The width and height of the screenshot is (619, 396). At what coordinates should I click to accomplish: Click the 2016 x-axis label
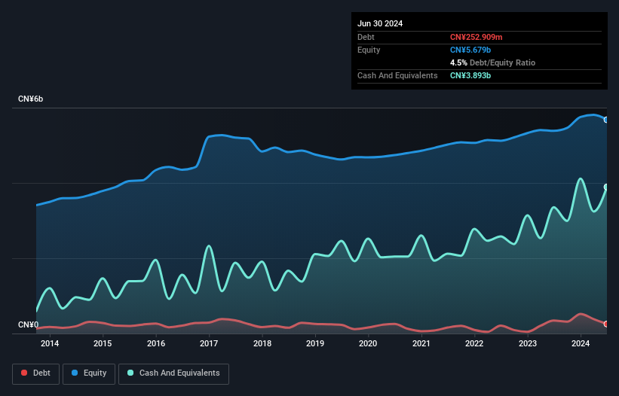pos(156,343)
